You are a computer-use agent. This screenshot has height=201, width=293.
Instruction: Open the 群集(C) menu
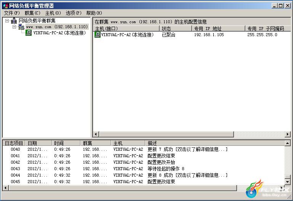point(32,13)
